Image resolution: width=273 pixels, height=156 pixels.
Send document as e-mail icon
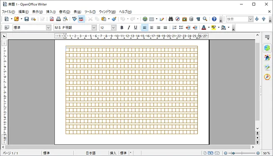point(34,19)
